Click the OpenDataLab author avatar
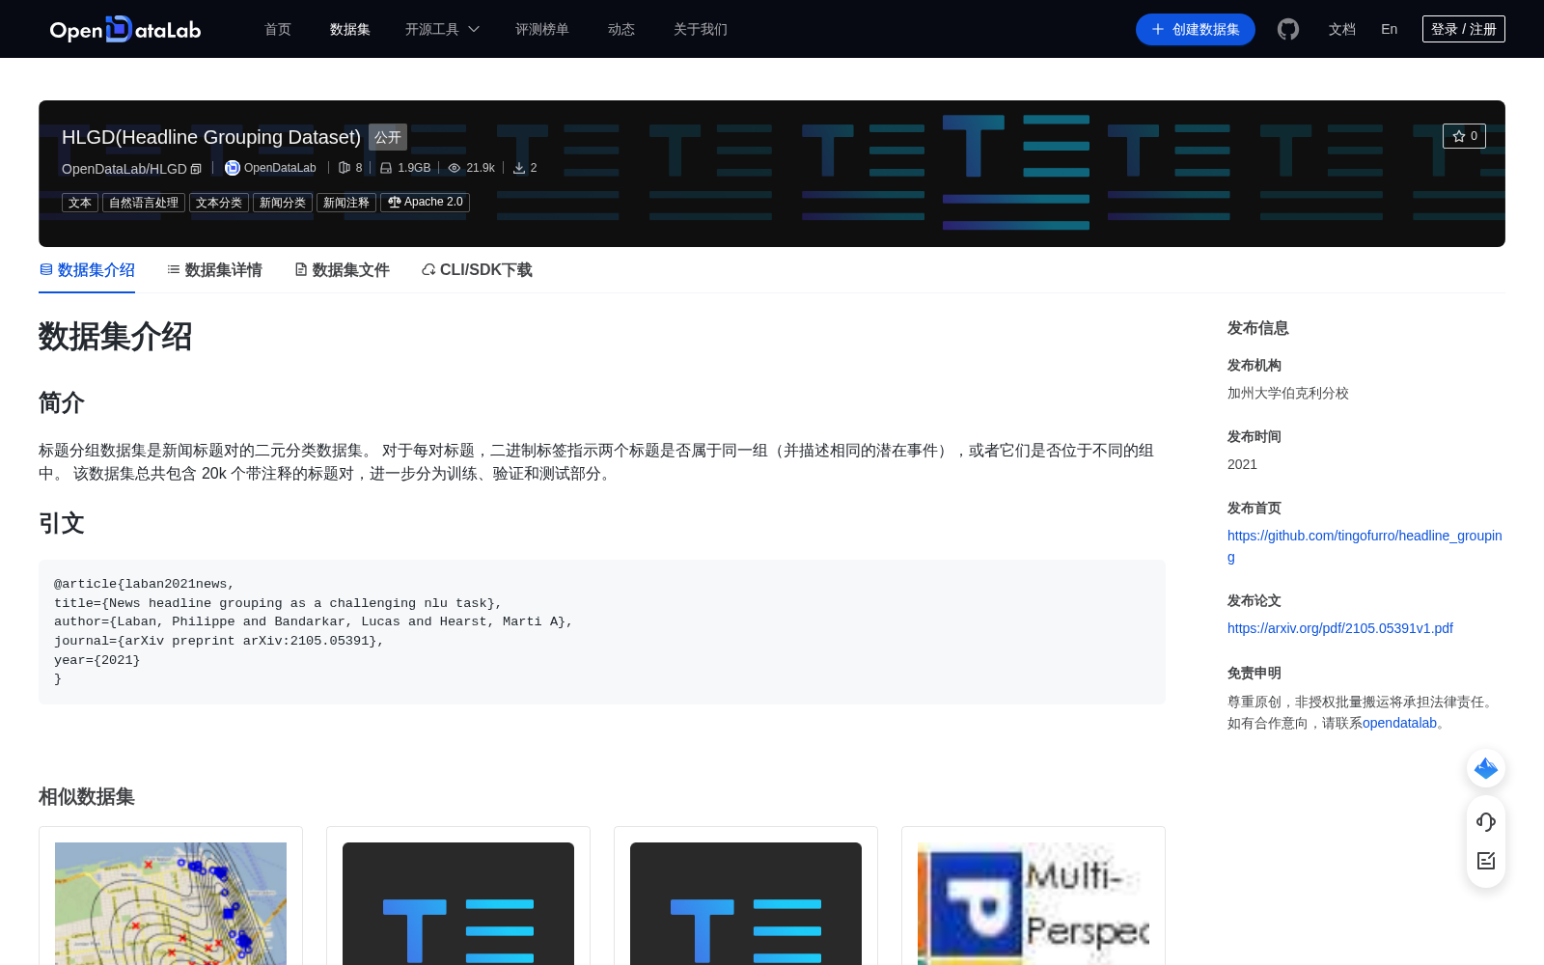The image size is (1544, 965). [x=232, y=168]
